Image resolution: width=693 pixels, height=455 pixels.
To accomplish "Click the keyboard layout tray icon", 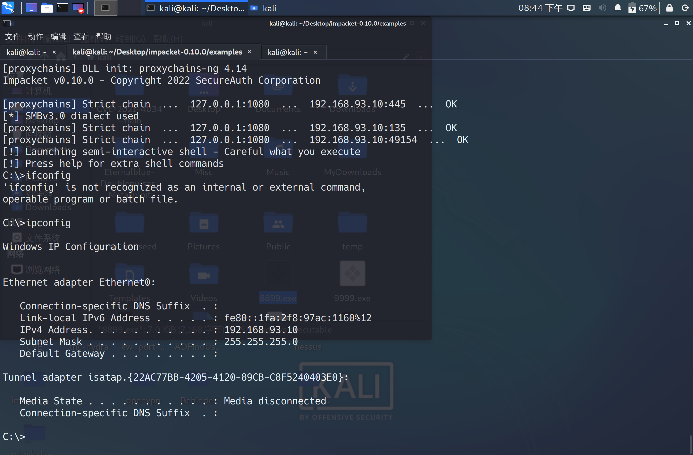I will tap(586, 8).
